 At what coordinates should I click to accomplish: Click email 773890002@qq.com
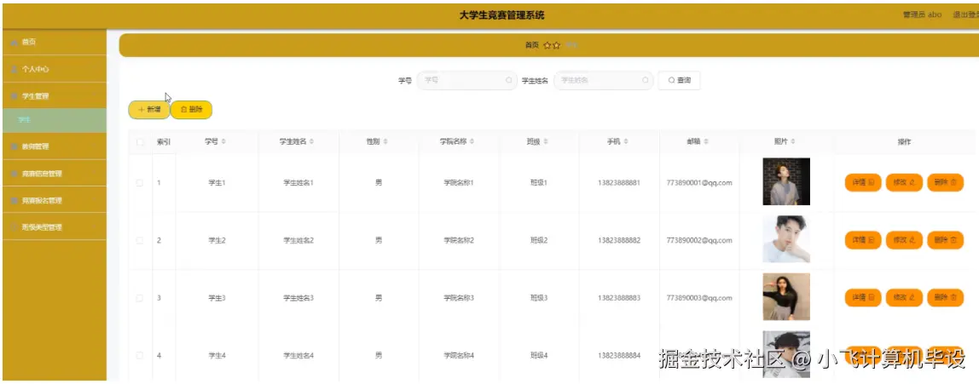(699, 240)
